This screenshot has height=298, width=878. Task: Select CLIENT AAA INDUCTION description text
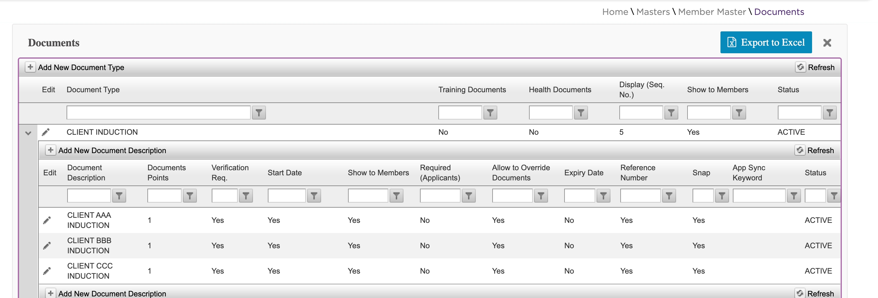pyautogui.click(x=89, y=220)
